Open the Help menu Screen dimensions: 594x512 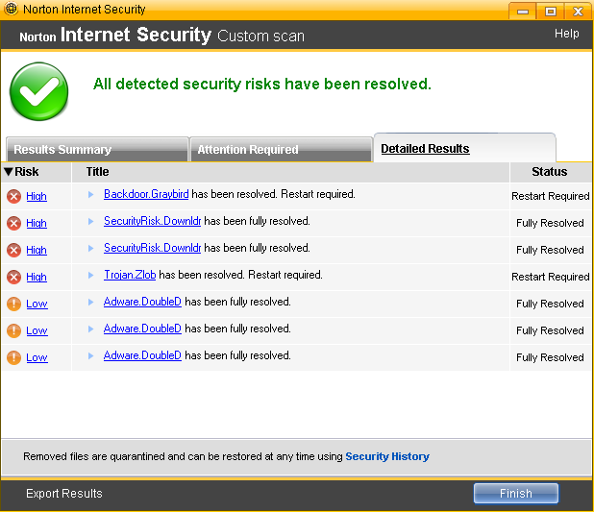tap(567, 34)
